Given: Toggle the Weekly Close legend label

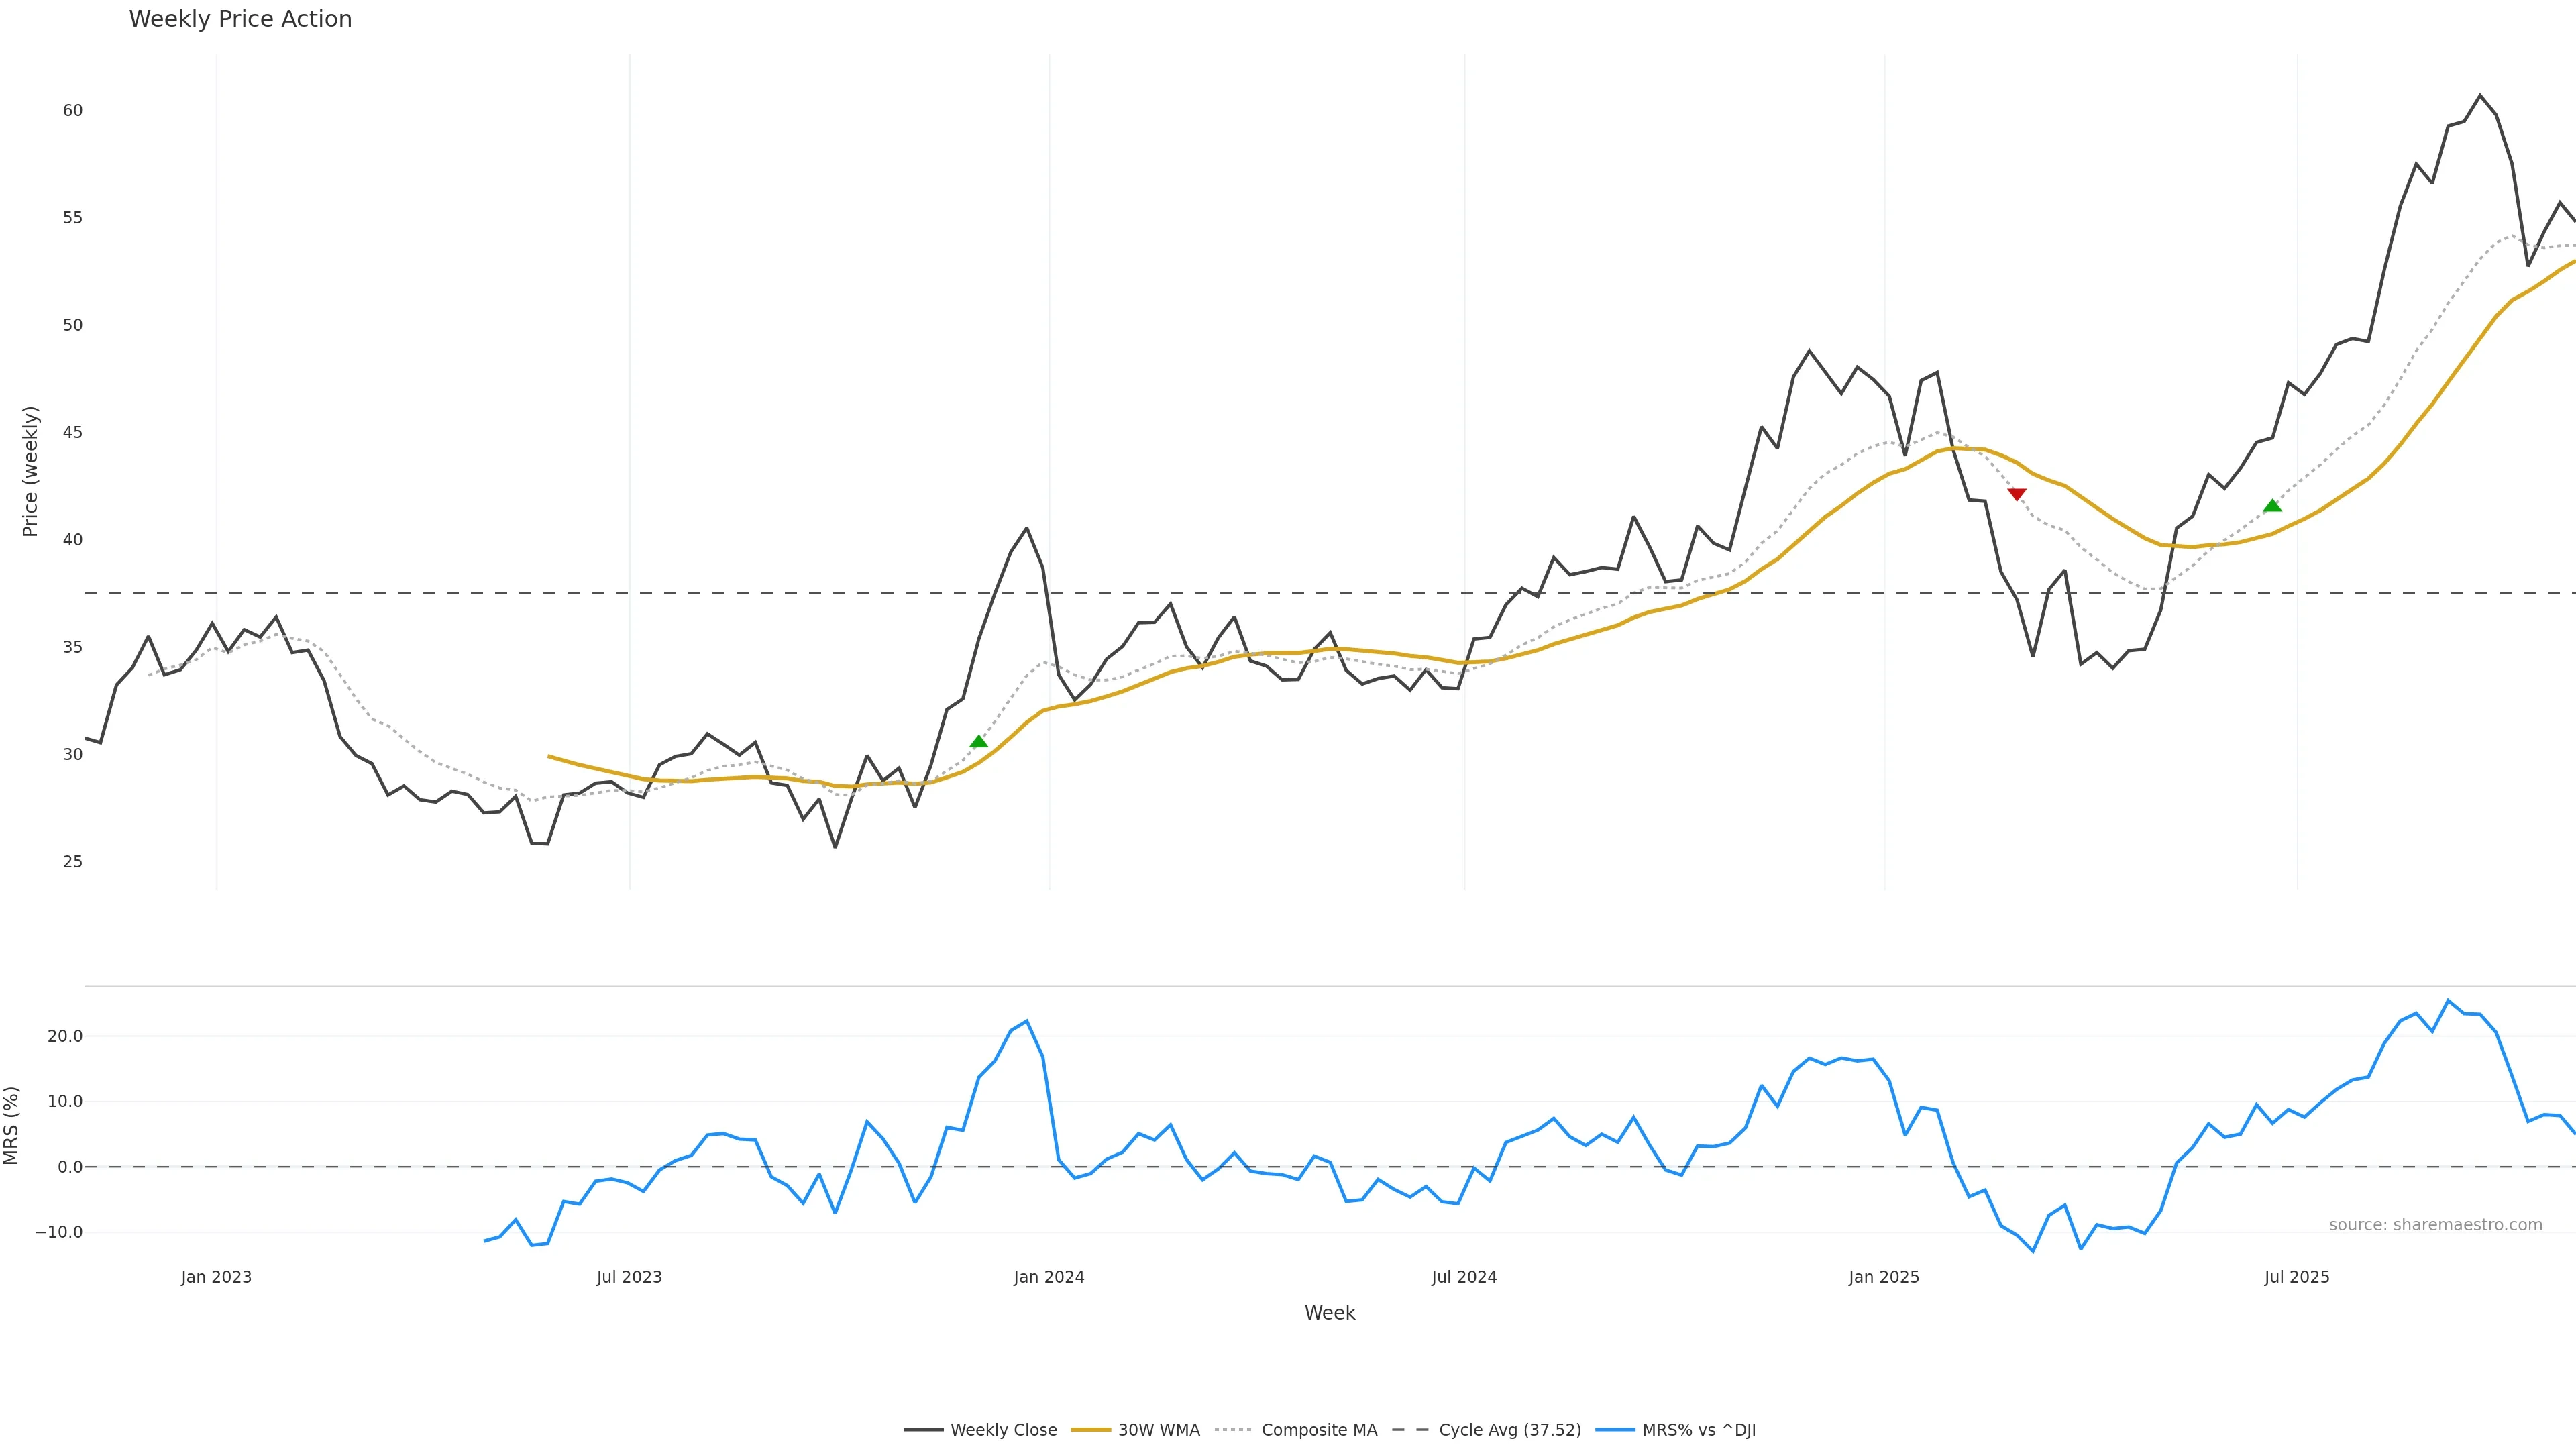Looking at the screenshot, I should (x=1003, y=1430).
